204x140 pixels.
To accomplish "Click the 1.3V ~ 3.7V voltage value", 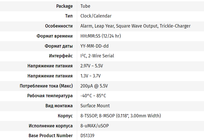I will pyautogui.click(x=90, y=76).
